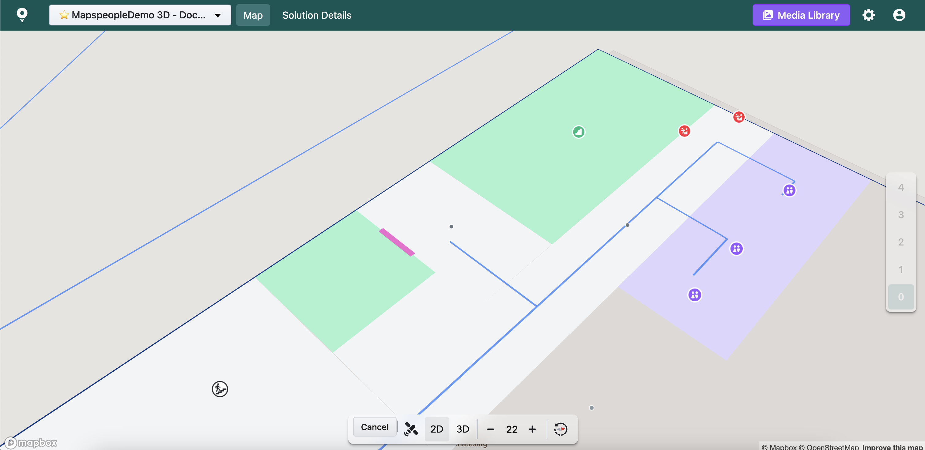Image resolution: width=925 pixels, height=450 pixels.
Task: Click the Cancel button
Action: [x=375, y=427]
